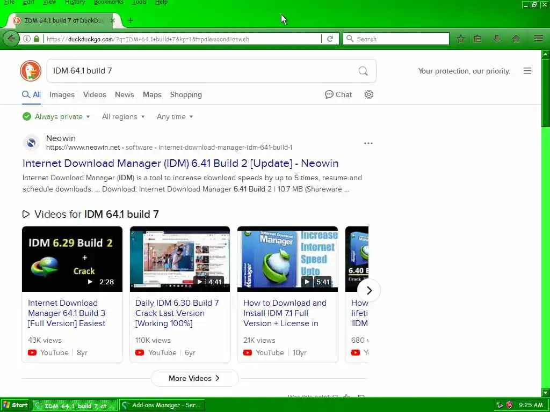Open the Chat button
This screenshot has height=412, width=550.
(x=338, y=94)
